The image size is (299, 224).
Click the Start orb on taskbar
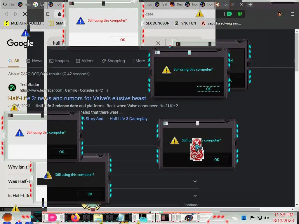(x=7, y=218)
